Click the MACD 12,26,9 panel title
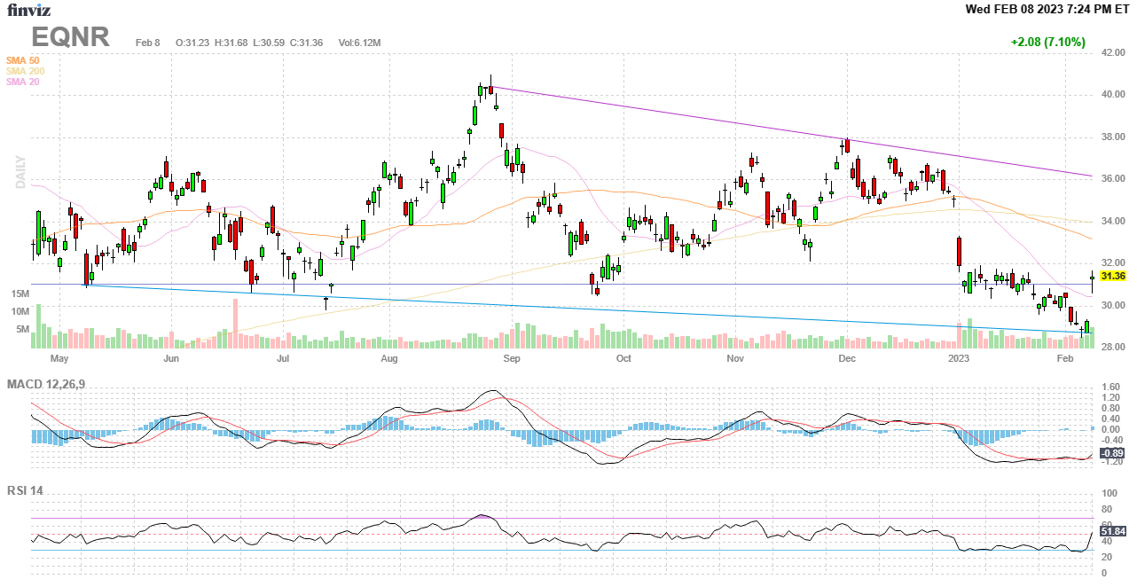The width and height of the screenshot is (1137, 587). [x=52, y=384]
